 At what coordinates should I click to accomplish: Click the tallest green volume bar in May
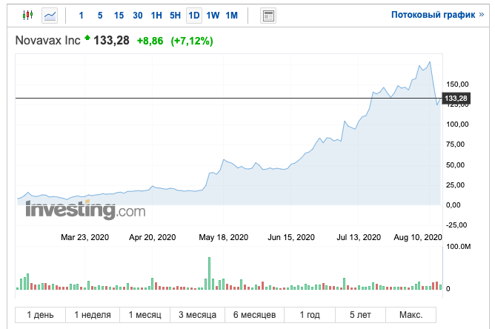(209, 273)
